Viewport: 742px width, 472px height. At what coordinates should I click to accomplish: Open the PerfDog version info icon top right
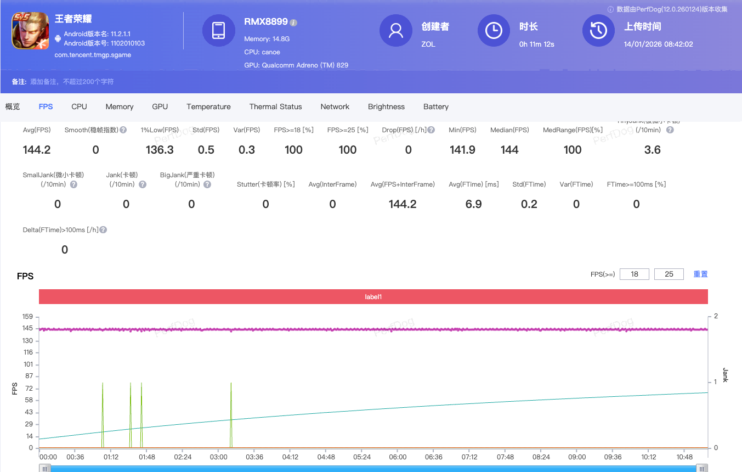(x=610, y=9)
